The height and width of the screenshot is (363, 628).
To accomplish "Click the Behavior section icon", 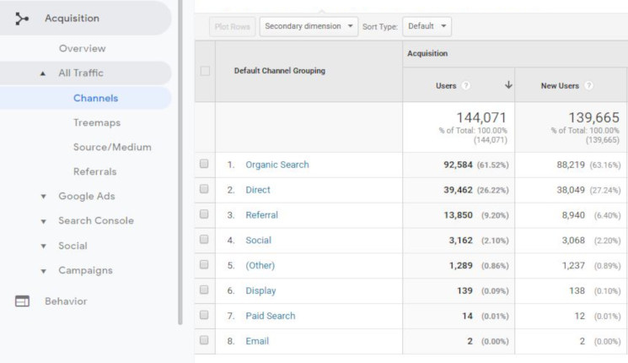I will tap(23, 301).
